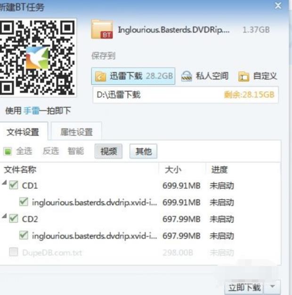Collapse the CD1 folder tree arrow
This screenshot has height=295, width=292.
(5, 182)
